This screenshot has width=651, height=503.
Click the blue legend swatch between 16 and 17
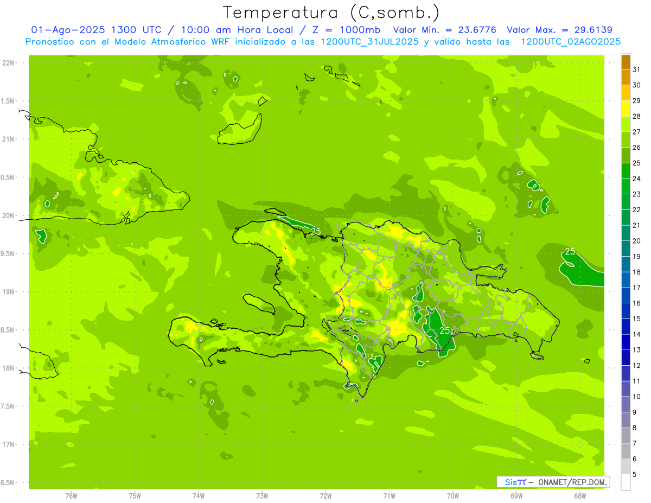(626, 295)
